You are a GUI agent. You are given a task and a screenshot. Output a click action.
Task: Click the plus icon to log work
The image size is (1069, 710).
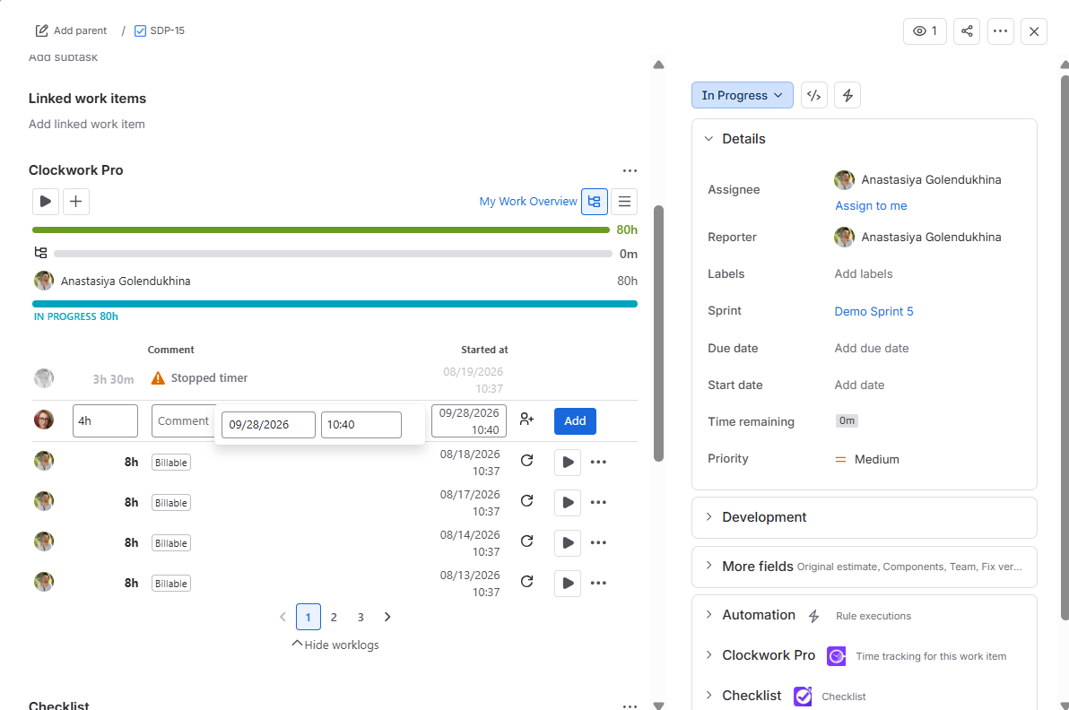click(75, 202)
